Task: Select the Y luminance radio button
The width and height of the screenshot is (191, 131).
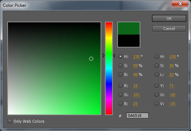Action: (157, 86)
